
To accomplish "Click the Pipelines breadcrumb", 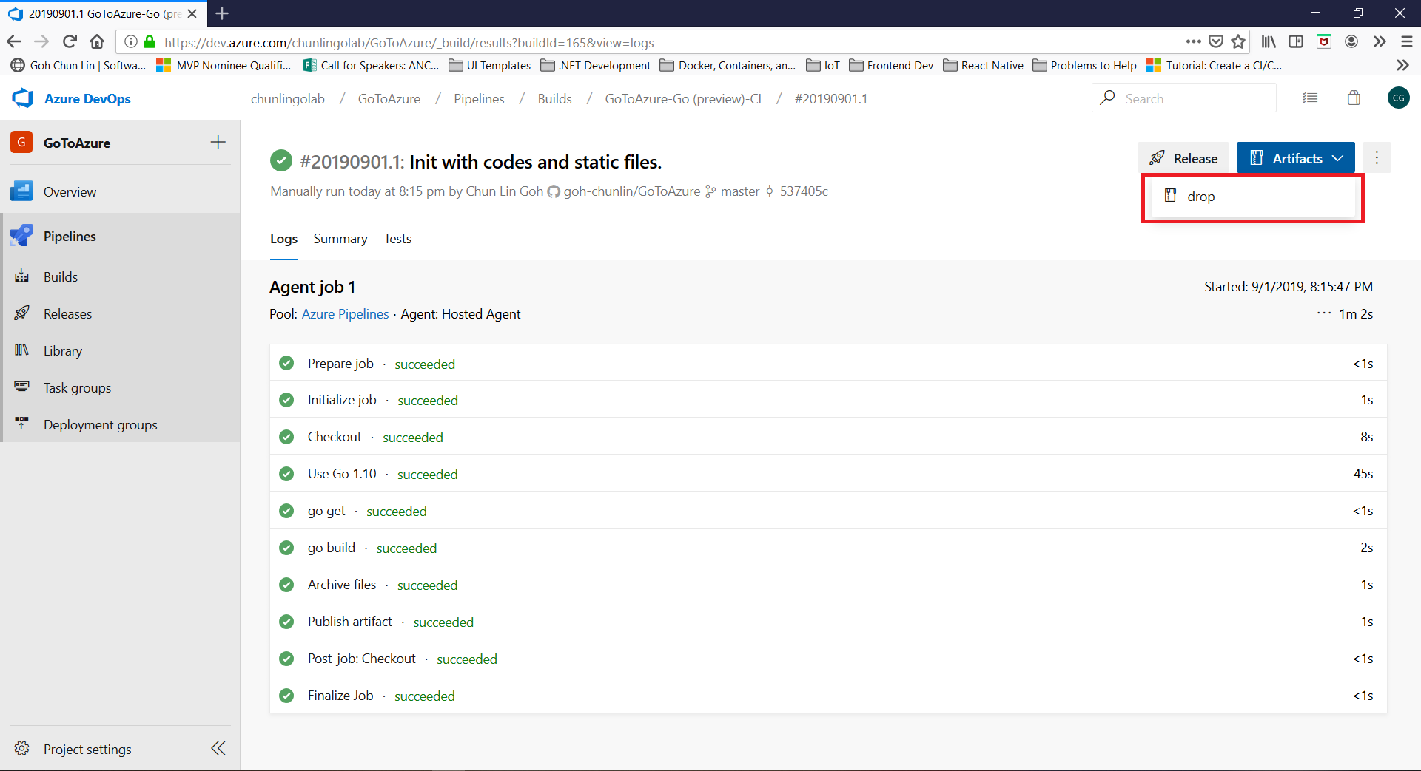I will [479, 99].
